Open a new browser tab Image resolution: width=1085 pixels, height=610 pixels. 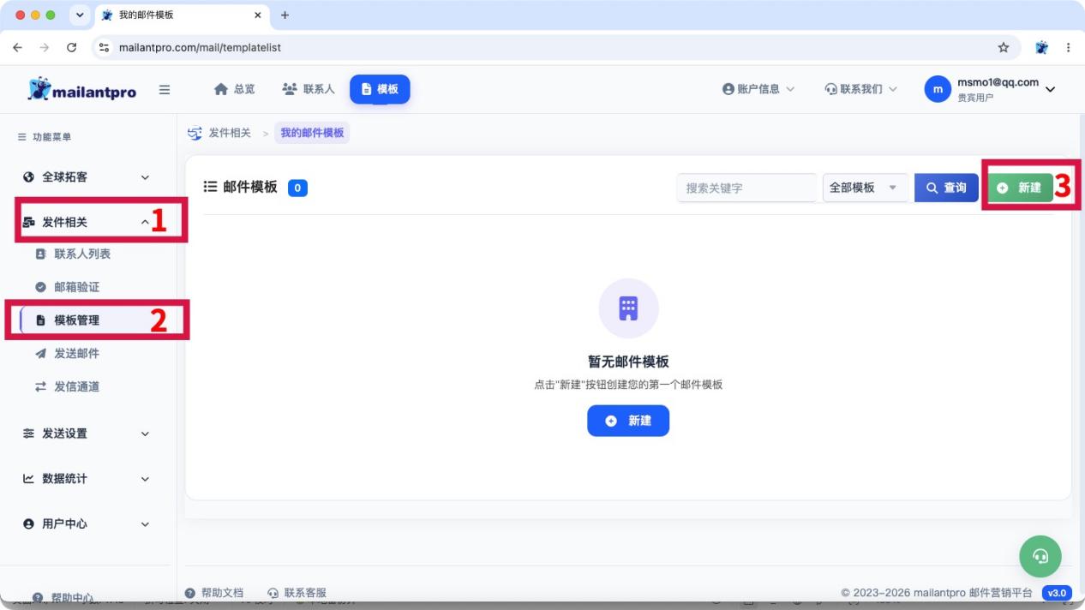coord(285,15)
